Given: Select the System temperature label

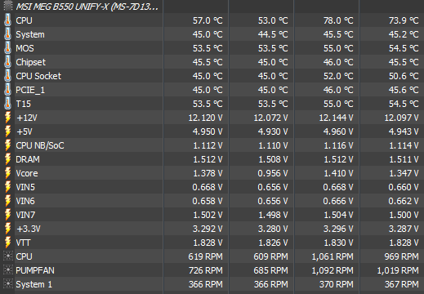Looking at the screenshot, I should [x=30, y=34].
